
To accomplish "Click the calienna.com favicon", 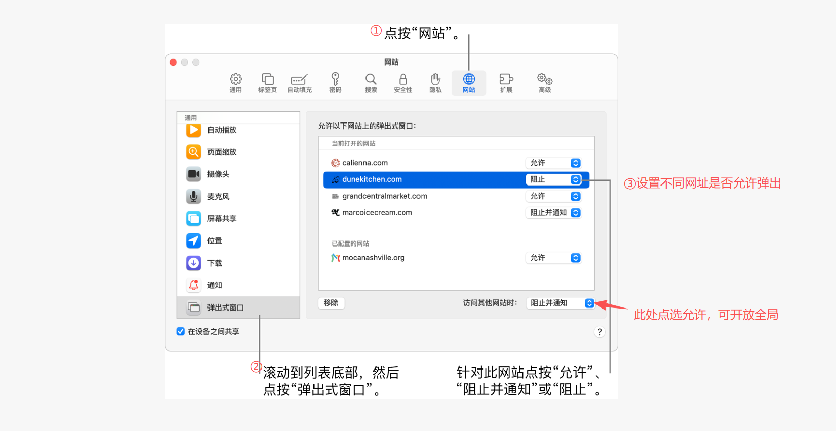I will coord(335,163).
